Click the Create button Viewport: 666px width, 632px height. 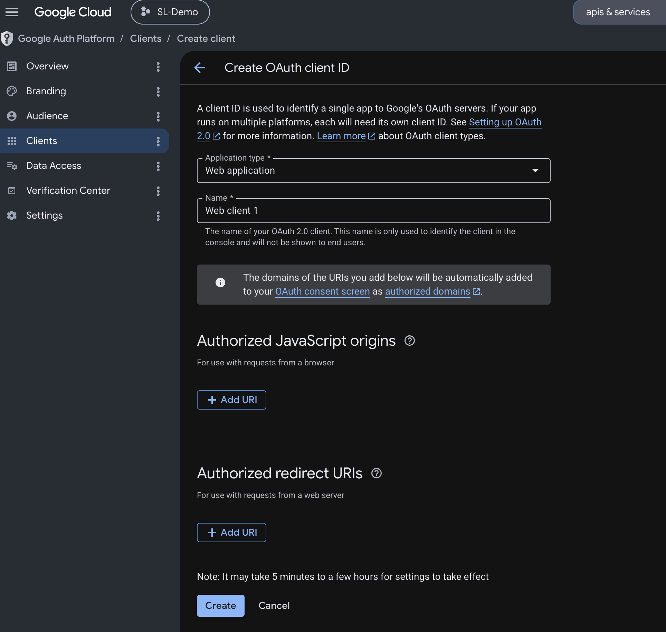coord(221,606)
